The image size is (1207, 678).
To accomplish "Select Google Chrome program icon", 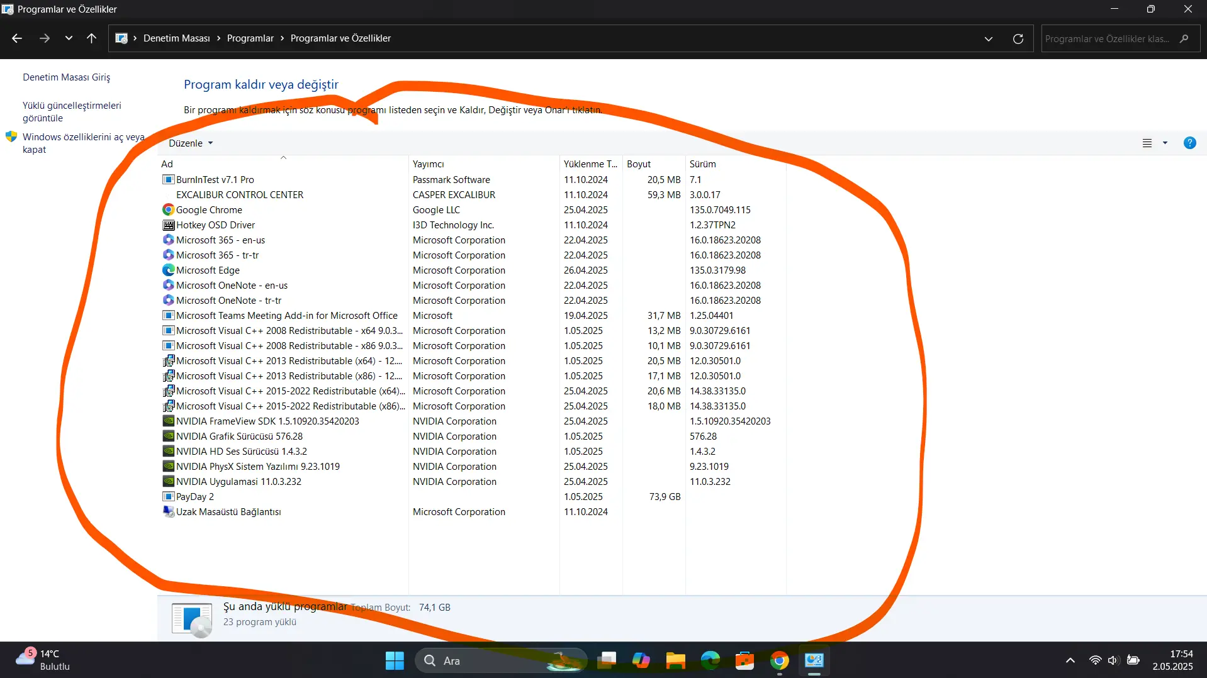I will point(168,210).
